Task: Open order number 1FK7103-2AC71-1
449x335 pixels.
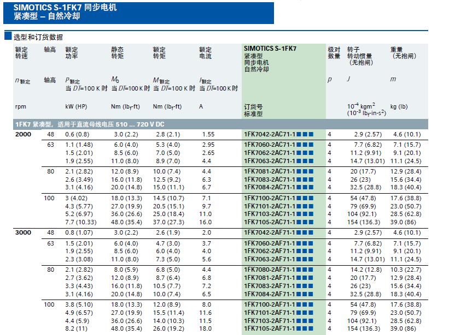Action: point(269,214)
